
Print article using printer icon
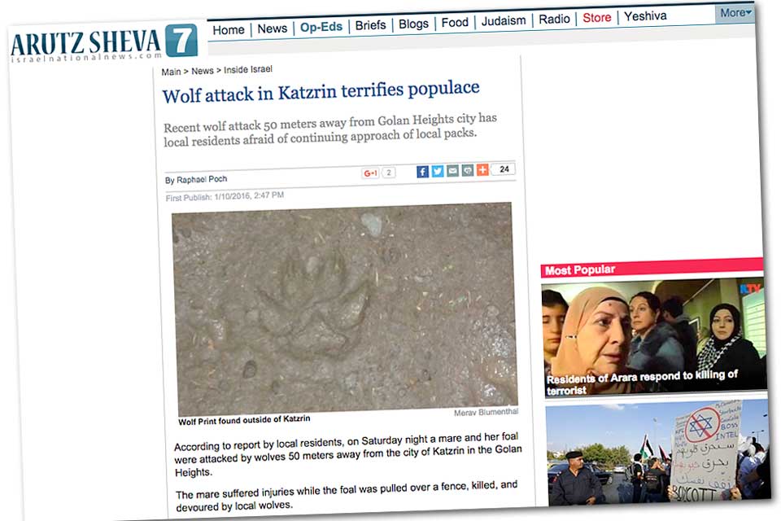467,170
